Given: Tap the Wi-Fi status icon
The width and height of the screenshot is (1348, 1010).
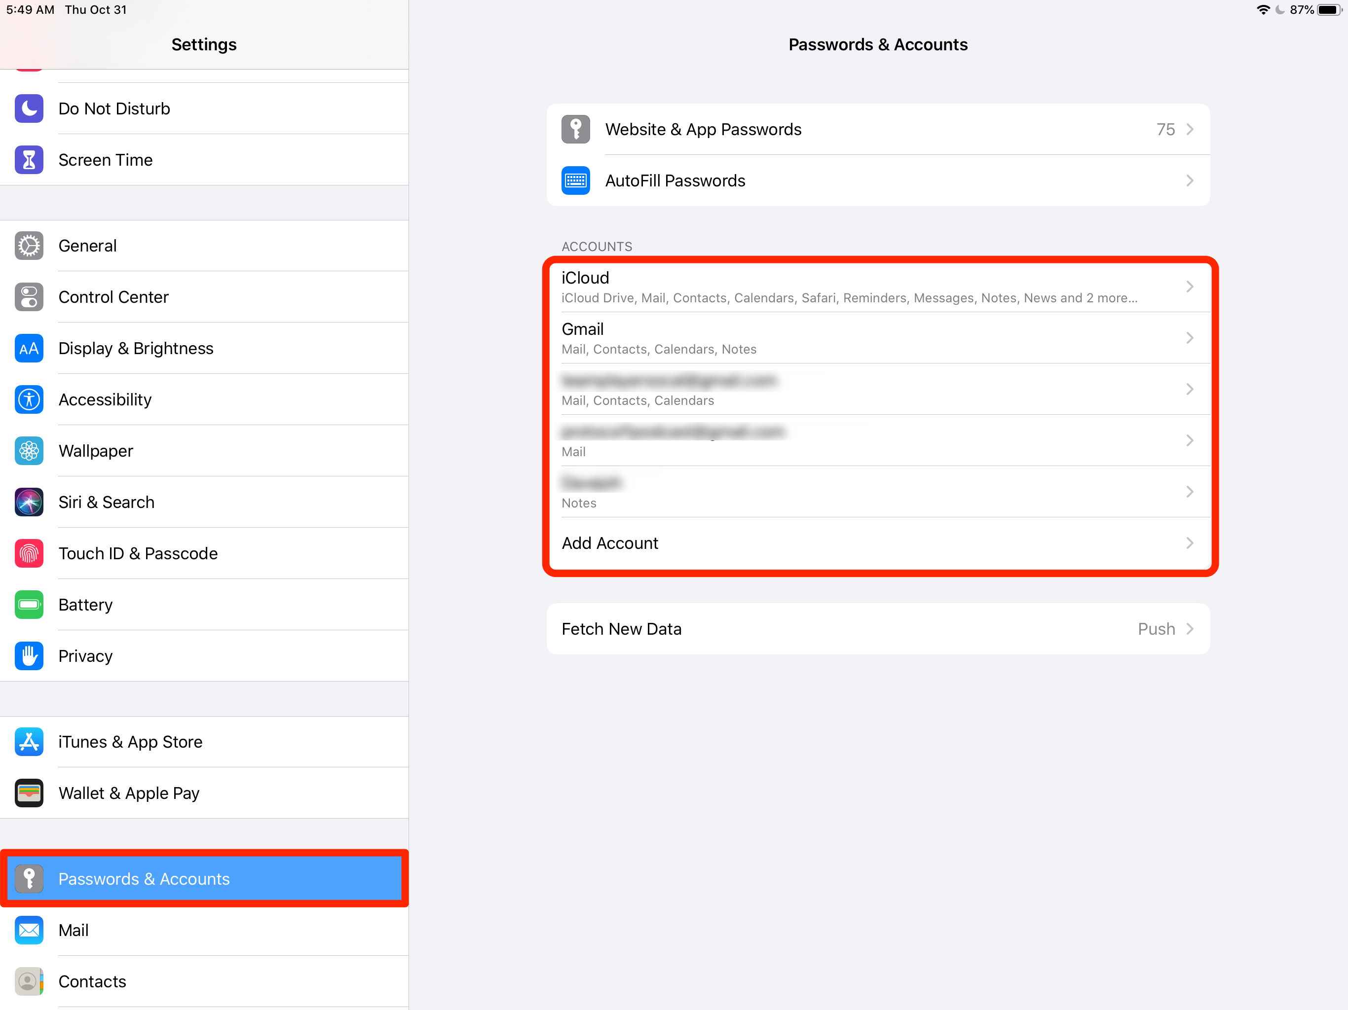Looking at the screenshot, I should [x=1263, y=10].
